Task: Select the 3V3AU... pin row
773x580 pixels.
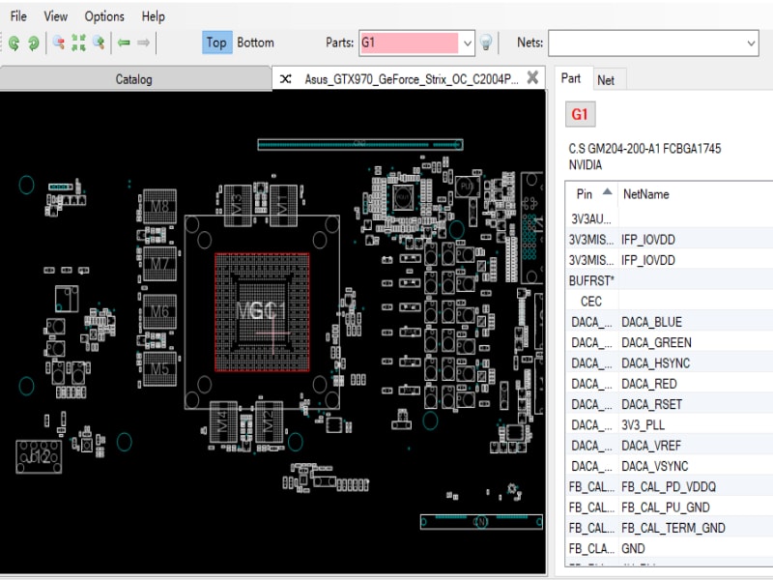Action: (x=670, y=219)
